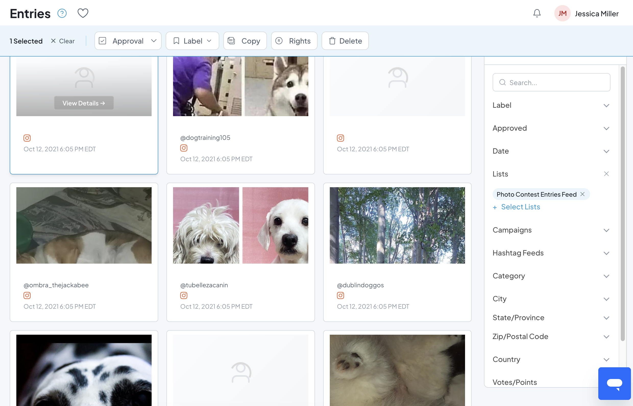Click the '1 Selected' count text
633x406 pixels.
coord(26,41)
